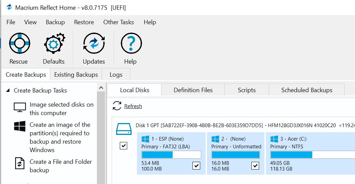Open the View menu
The width and height of the screenshot is (355, 184).
(30, 22)
